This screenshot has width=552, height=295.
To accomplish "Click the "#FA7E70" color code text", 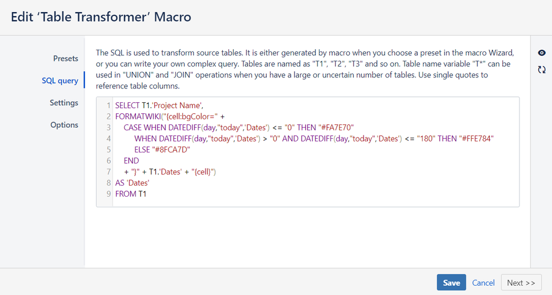I will tap(336, 127).
